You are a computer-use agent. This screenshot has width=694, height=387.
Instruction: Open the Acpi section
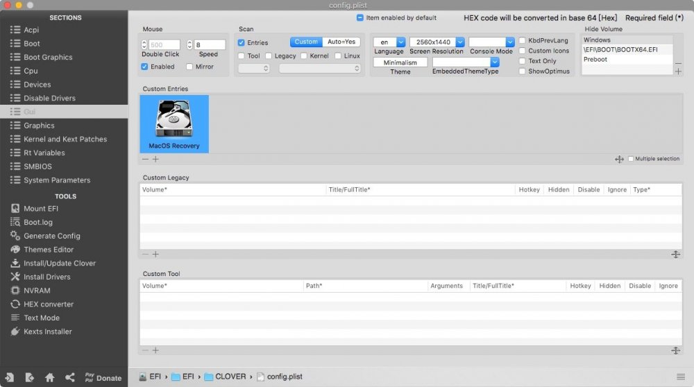tap(31, 30)
